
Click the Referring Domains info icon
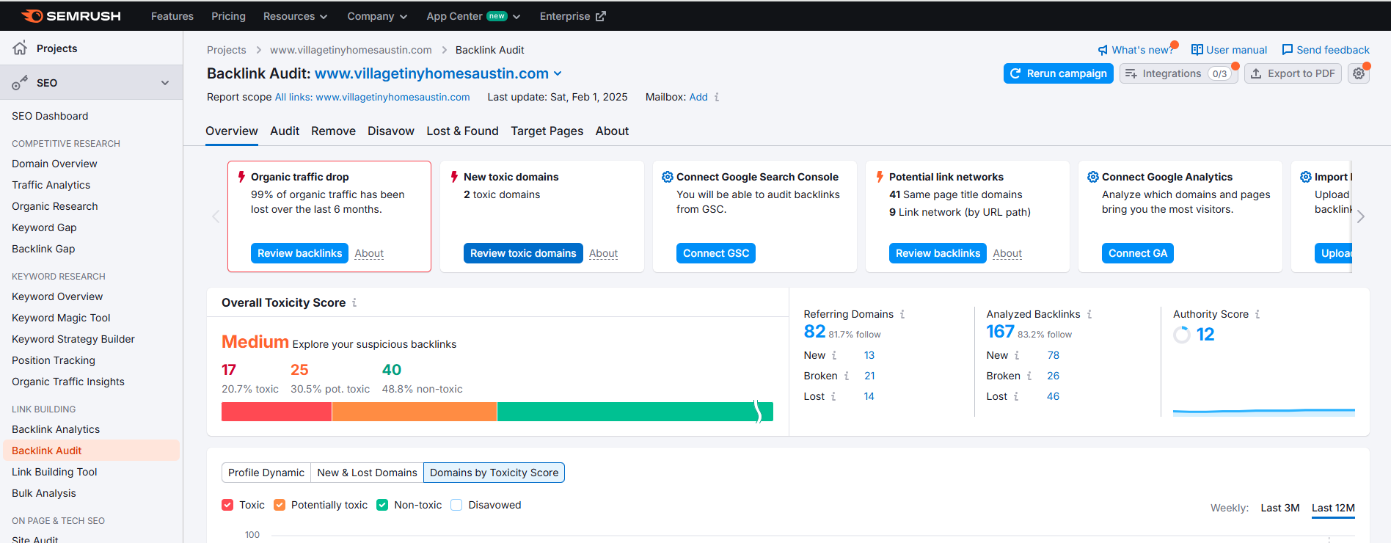click(902, 314)
